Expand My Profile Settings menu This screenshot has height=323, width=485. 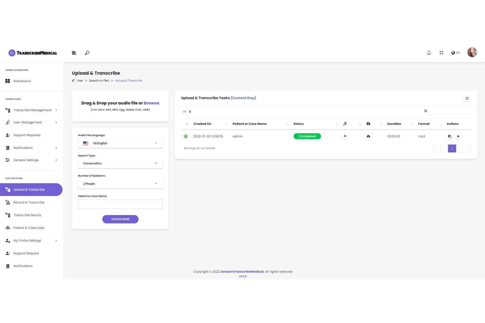(31, 241)
